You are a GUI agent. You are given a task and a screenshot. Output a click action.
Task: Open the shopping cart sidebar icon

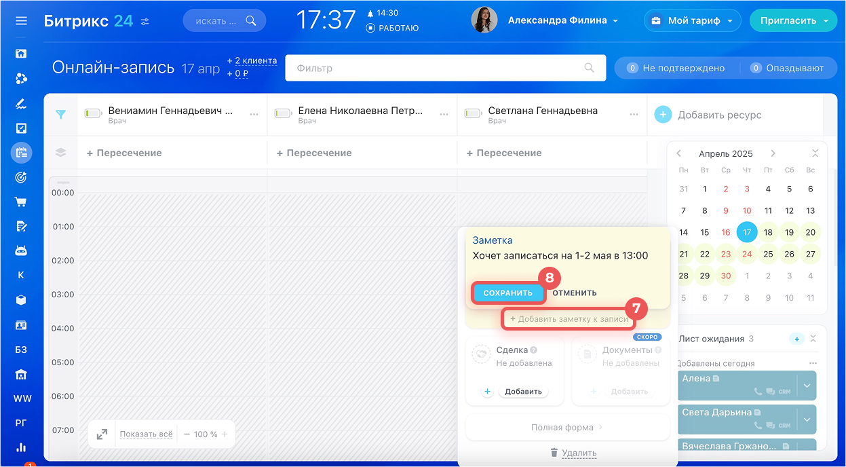[21, 202]
